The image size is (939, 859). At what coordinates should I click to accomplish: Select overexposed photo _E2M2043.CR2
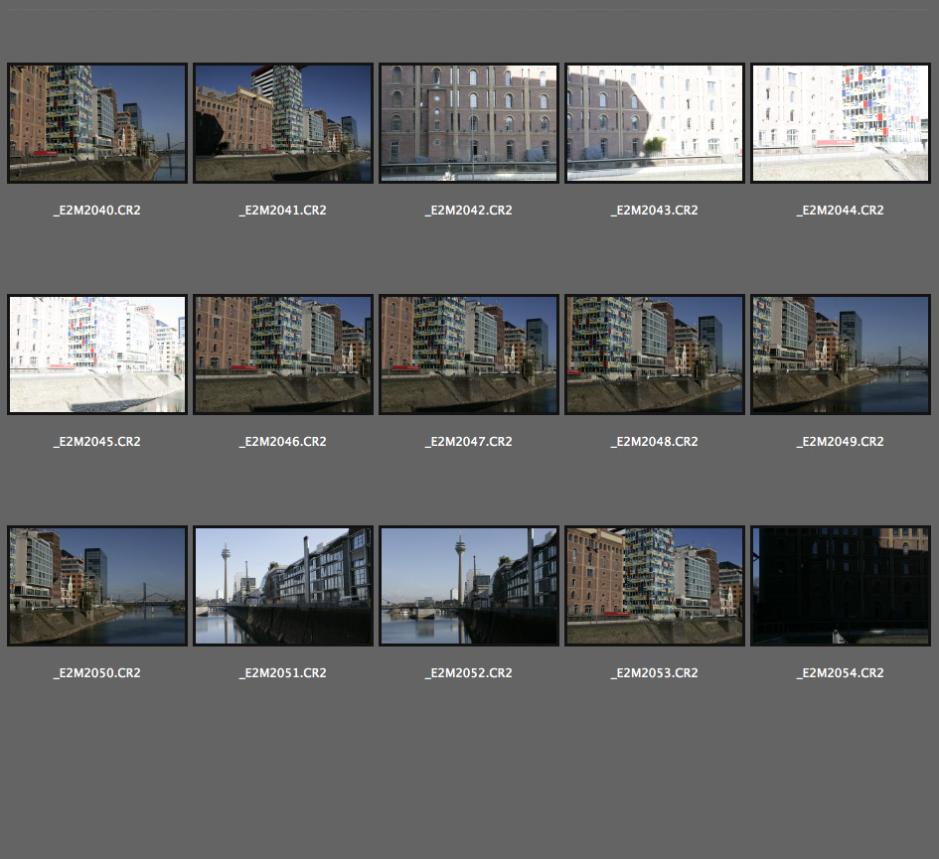[x=655, y=123]
